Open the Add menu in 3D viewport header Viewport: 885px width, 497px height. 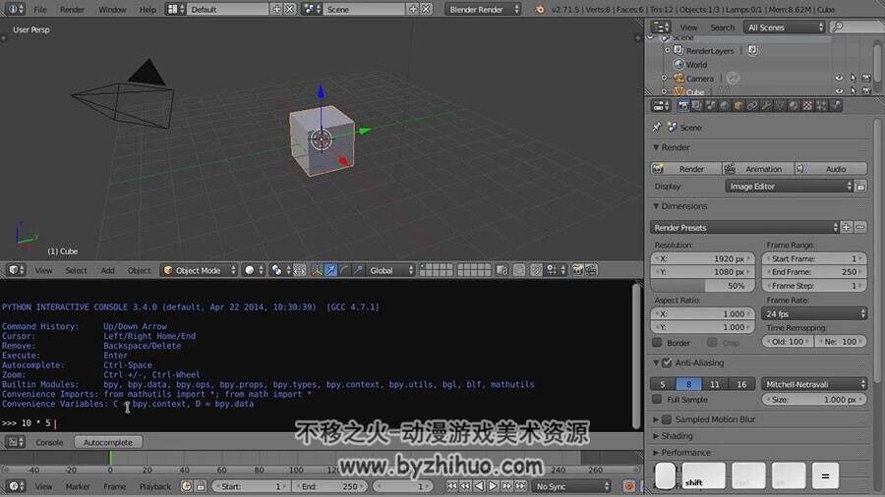click(107, 270)
